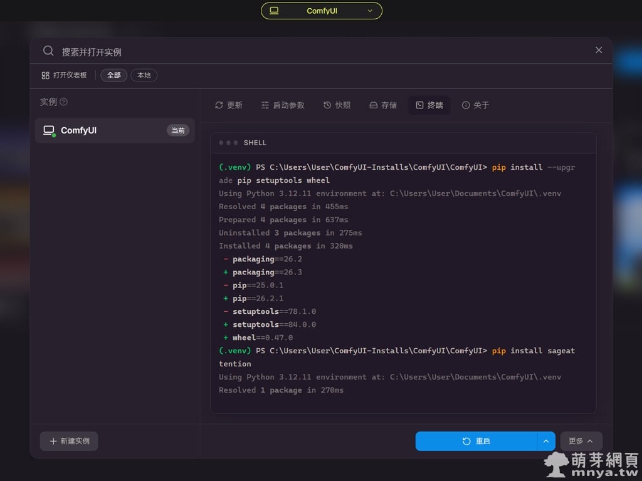Click the first window dot in the SHELL header

click(221, 143)
